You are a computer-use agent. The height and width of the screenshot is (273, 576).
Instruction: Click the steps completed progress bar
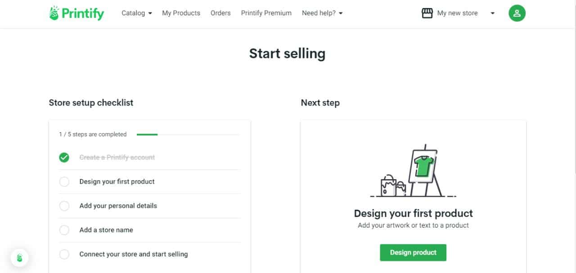click(188, 134)
